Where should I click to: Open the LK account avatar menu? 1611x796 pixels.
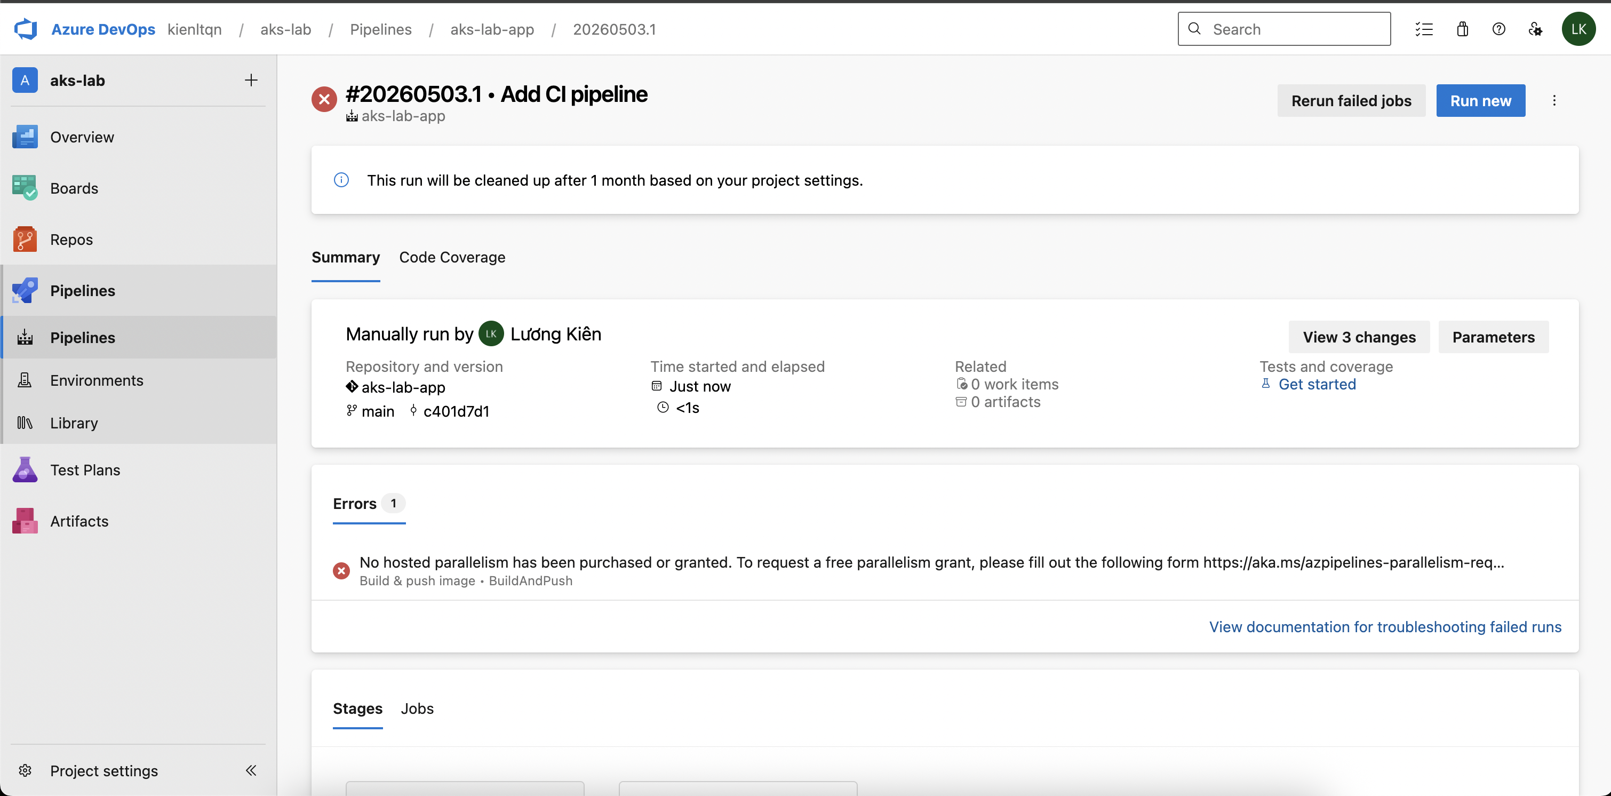pos(1578,29)
